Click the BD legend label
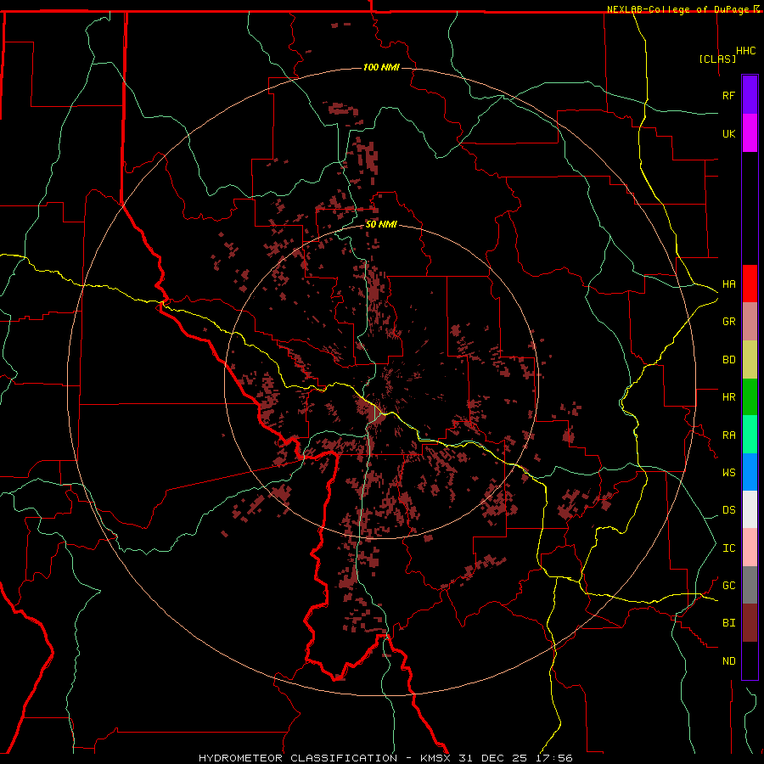 728,360
